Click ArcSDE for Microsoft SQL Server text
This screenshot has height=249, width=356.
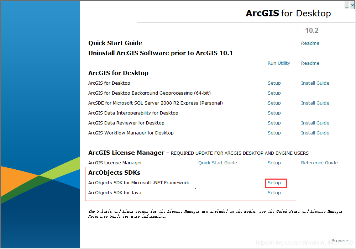156,103
